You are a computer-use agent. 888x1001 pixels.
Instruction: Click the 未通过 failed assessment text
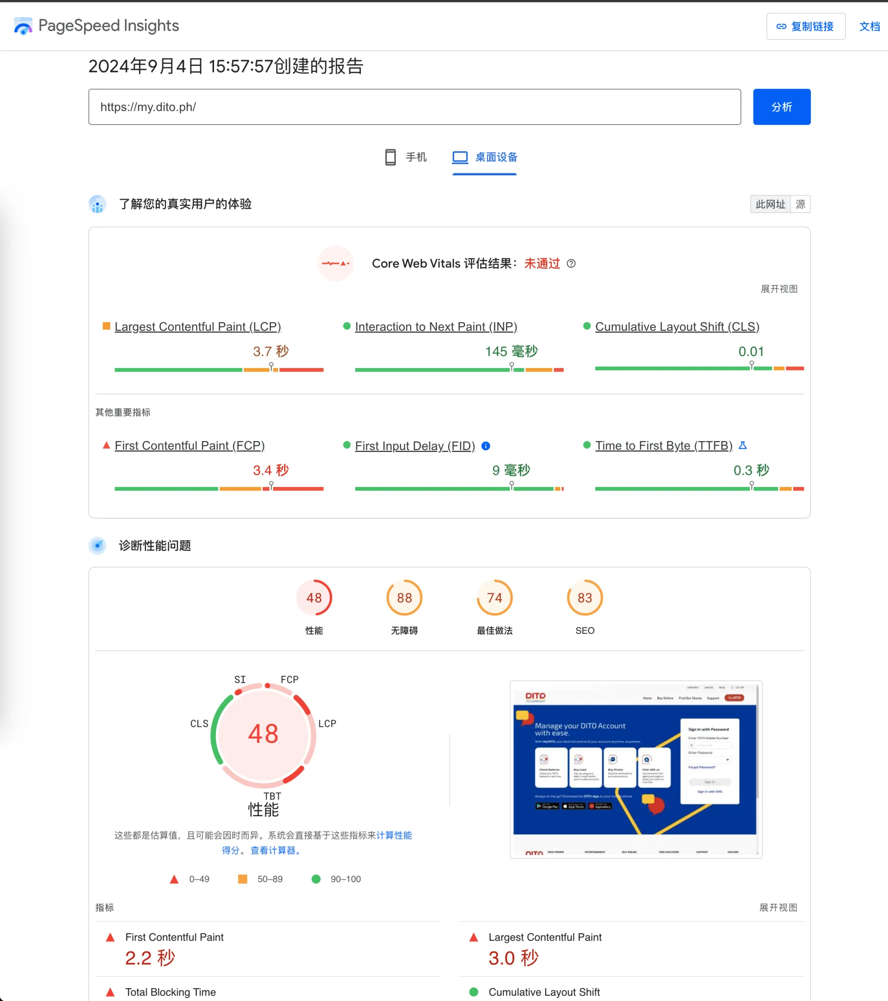click(x=542, y=264)
